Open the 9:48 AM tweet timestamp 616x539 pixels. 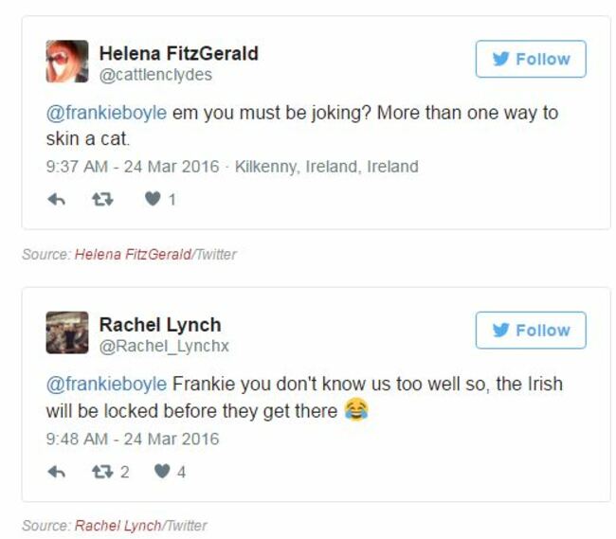133,439
